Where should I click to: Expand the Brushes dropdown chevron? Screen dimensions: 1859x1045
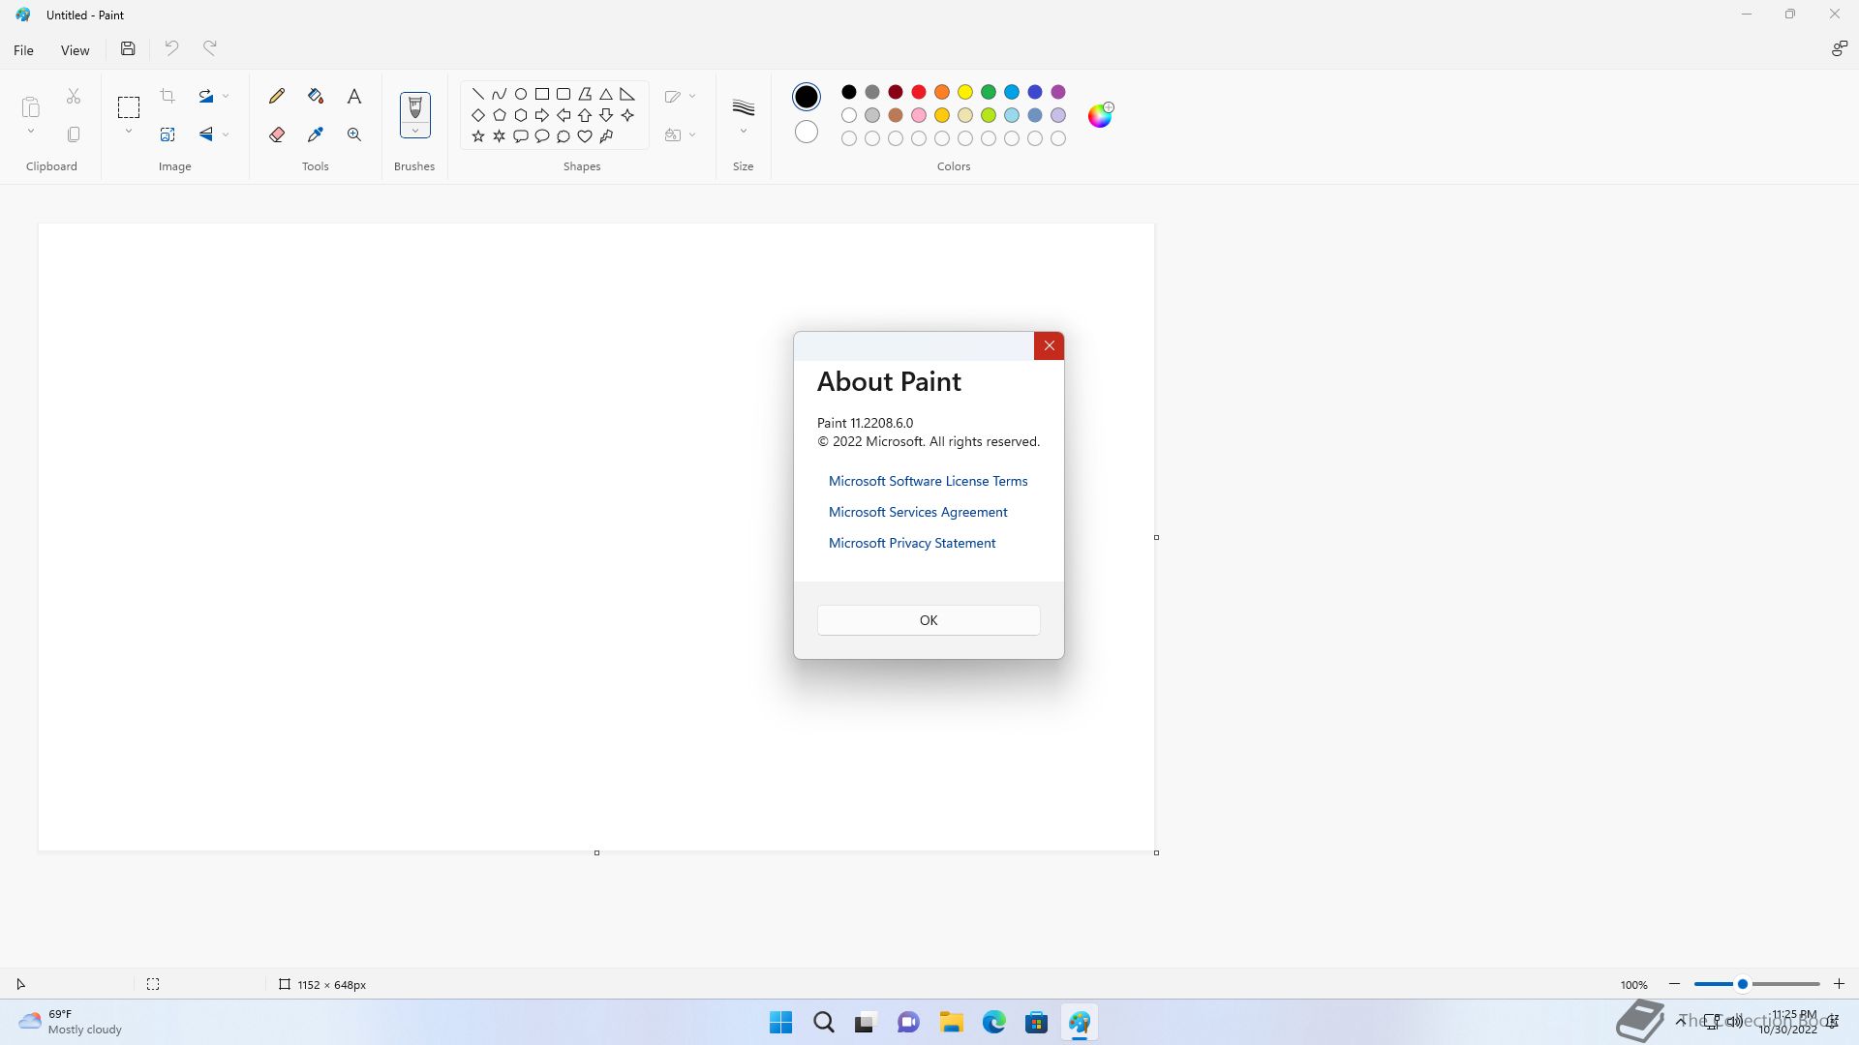414,131
